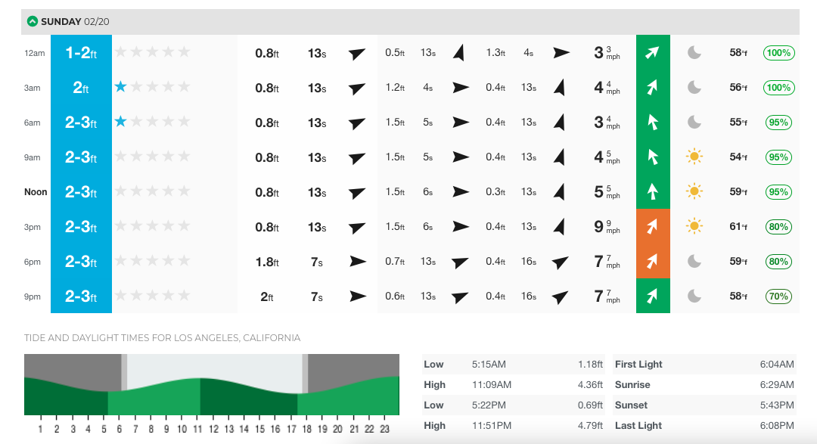Click the 70% probability badge at 9pm
The height and width of the screenshot is (444, 817).
(779, 296)
